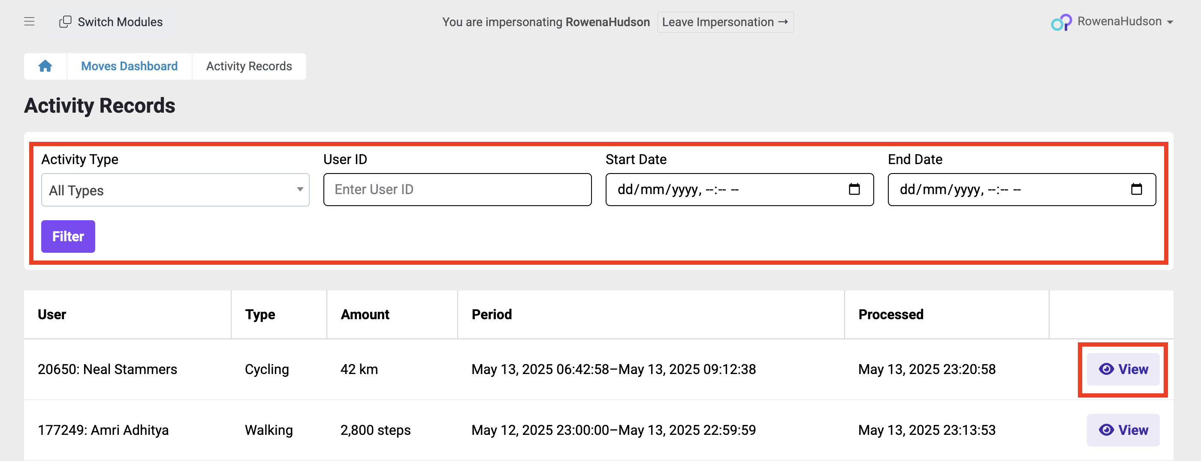
Task: Open the navigation hamburger menu
Action: [x=29, y=21]
